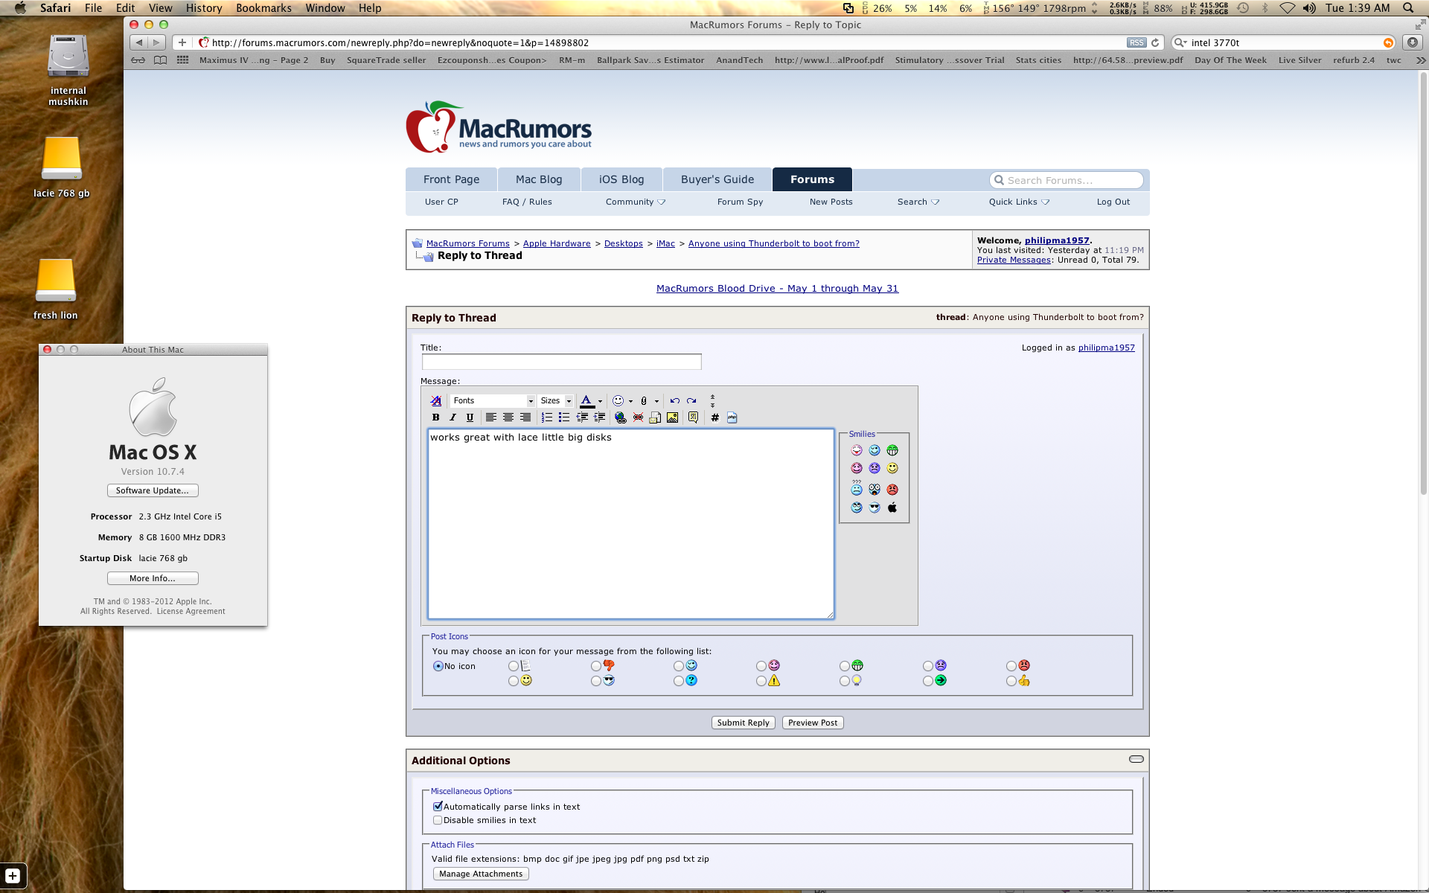Viewport: 1429px width, 893px height.
Task: Open the Front Page tab
Action: click(x=451, y=179)
